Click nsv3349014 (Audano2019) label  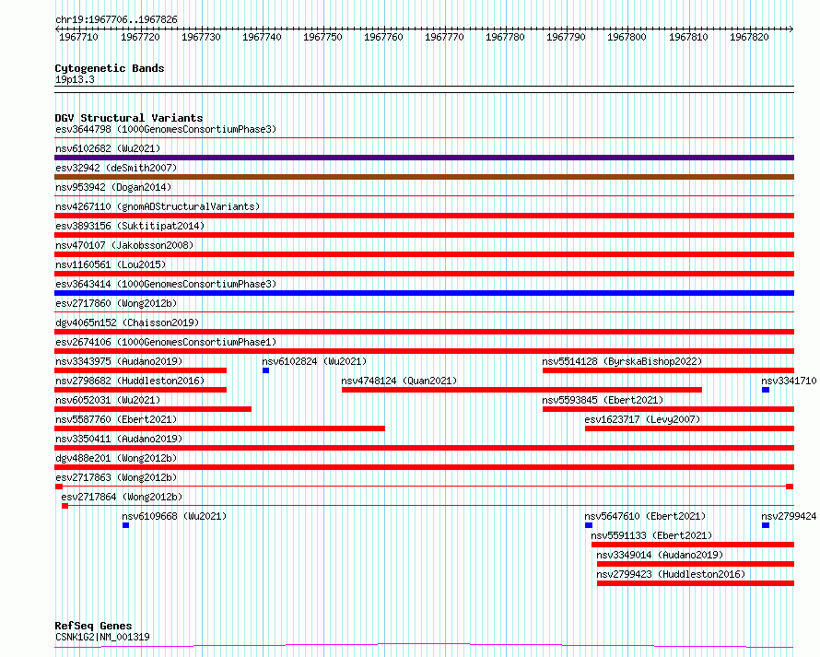pos(660,555)
